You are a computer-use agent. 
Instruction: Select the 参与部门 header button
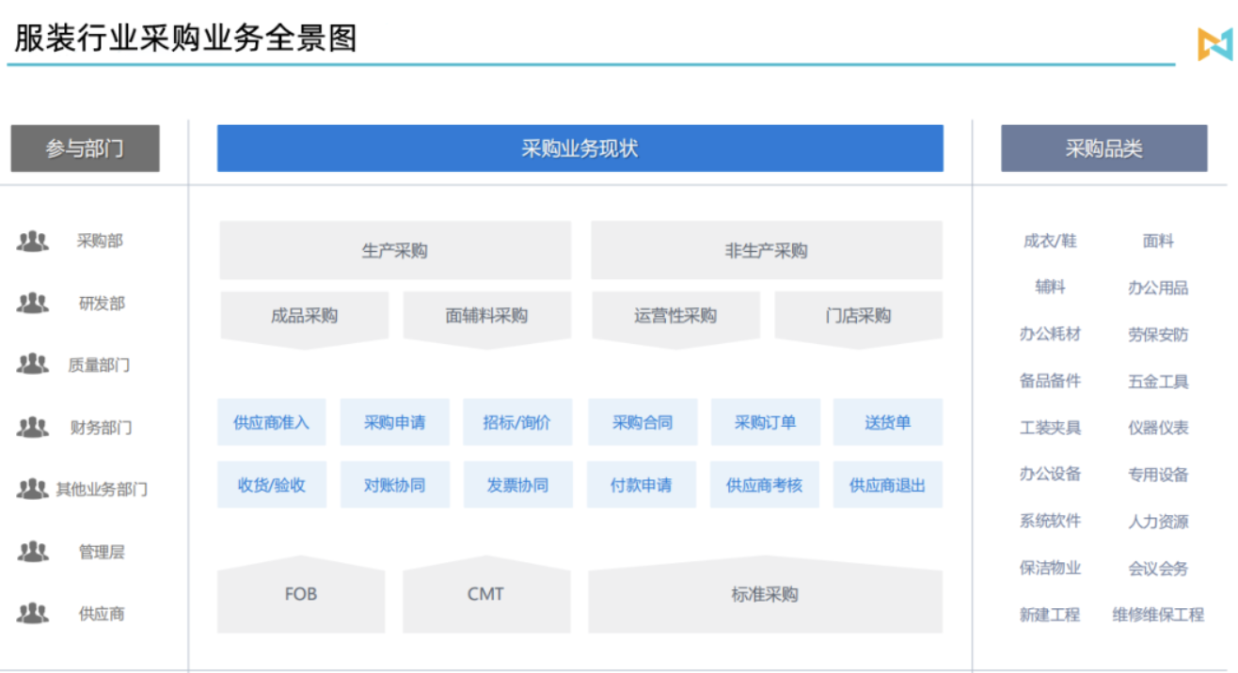point(85,149)
